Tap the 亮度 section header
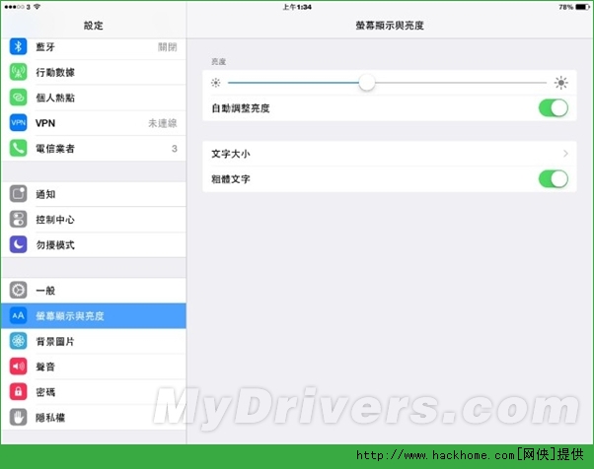This screenshot has width=594, height=469. pyautogui.click(x=219, y=61)
